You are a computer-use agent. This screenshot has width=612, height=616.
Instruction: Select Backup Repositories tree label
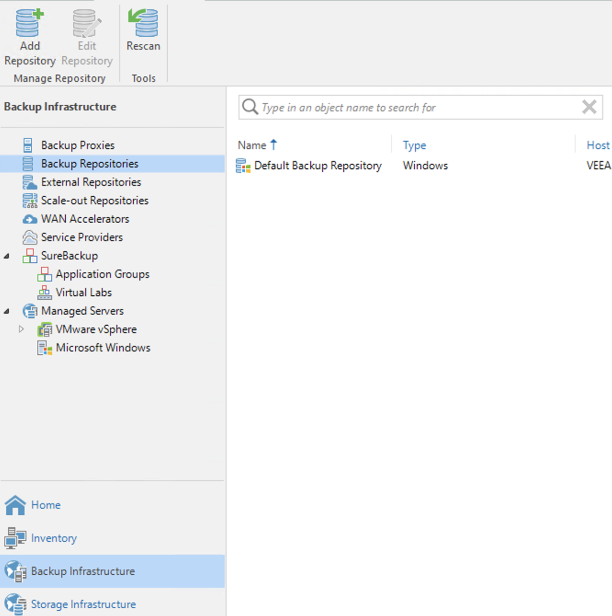click(90, 164)
